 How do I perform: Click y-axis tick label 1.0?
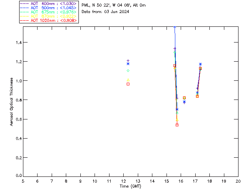(x=19, y=81)
